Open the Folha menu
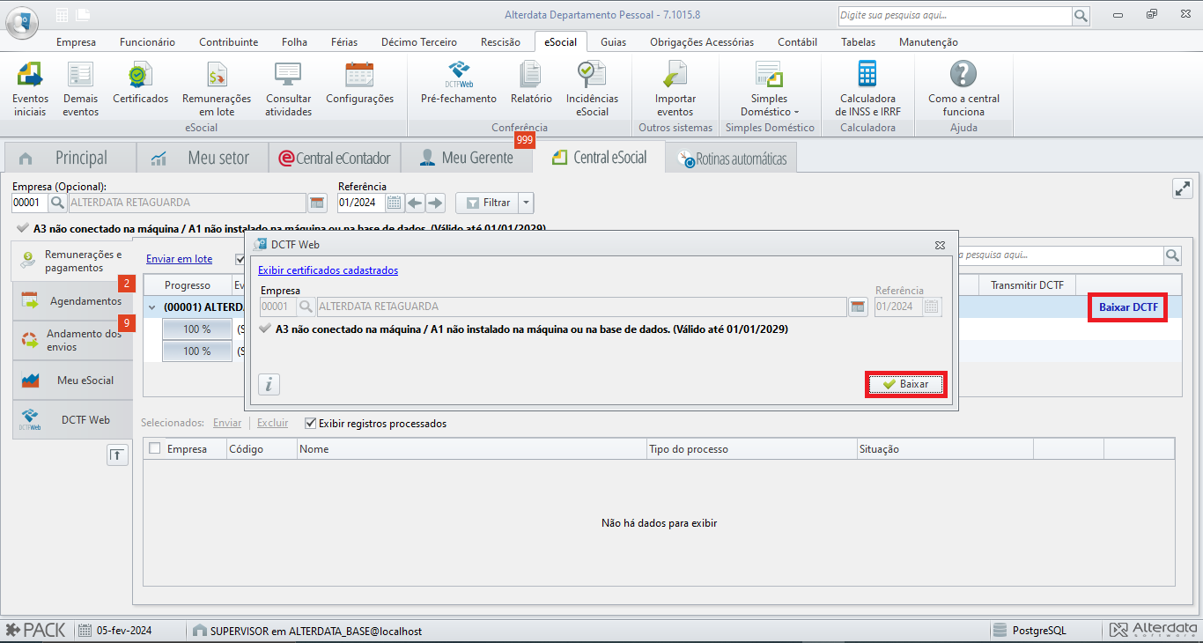The height and width of the screenshot is (643, 1203). (x=295, y=41)
